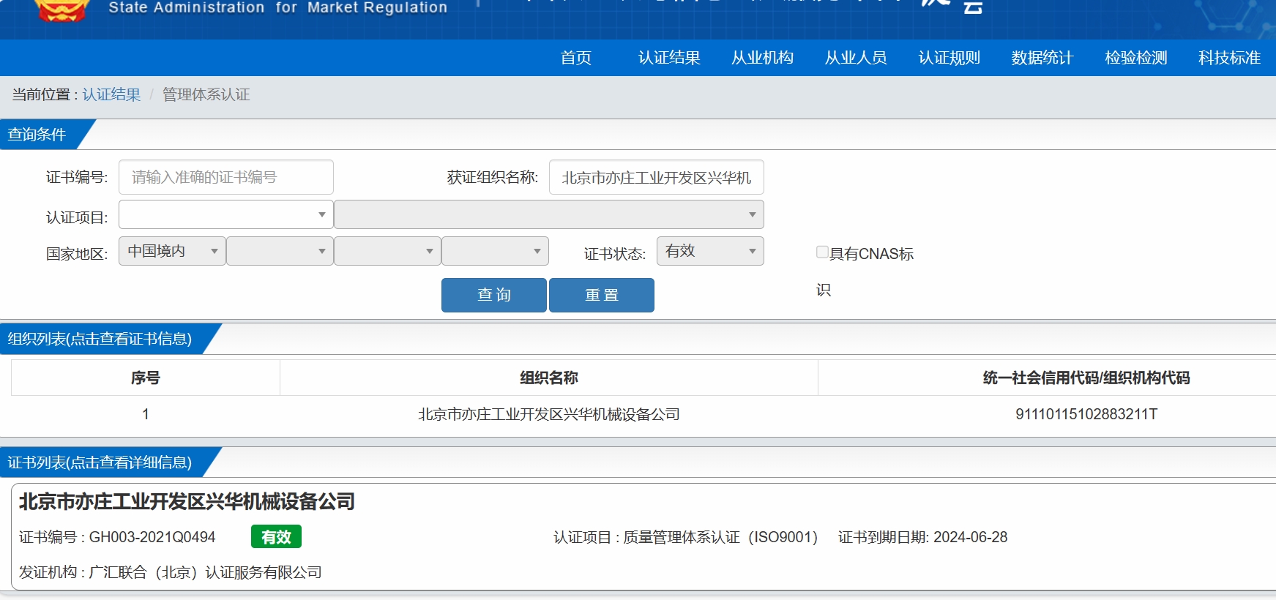The height and width of the screenshot is (600, 1276).
Task: Focus the 获证组织名称 input field
Action: coord(657,177)
